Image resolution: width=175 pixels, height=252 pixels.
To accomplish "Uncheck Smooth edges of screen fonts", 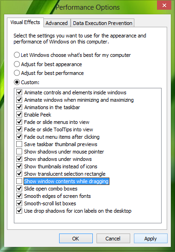I will pyautogui.click(x=19, y=196).
